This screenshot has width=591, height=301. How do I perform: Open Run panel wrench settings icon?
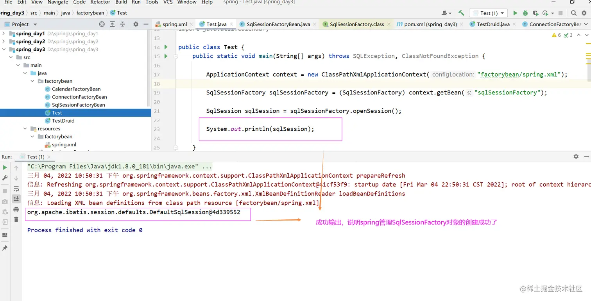click(5, 178)
